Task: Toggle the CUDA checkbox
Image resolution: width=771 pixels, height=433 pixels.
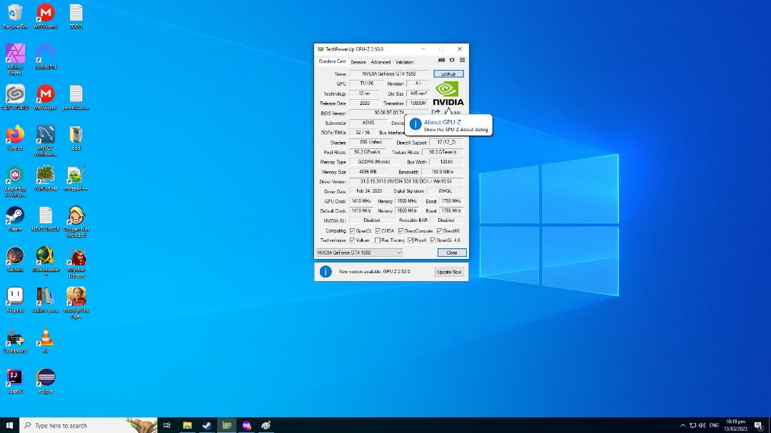Action: pos(378,230)
